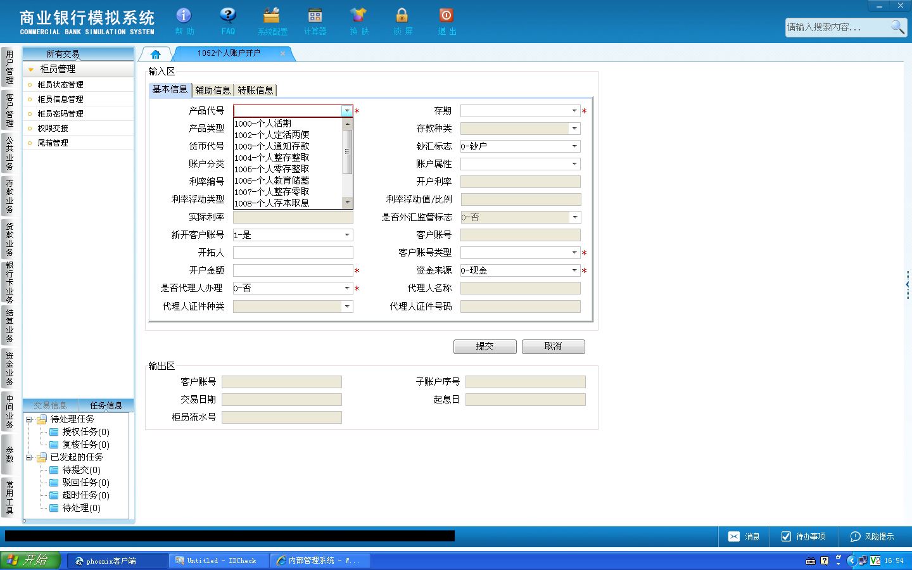Switch to the 转账信息 tab
This screenshot has width=912, height=570.
[x=255, y=91]
